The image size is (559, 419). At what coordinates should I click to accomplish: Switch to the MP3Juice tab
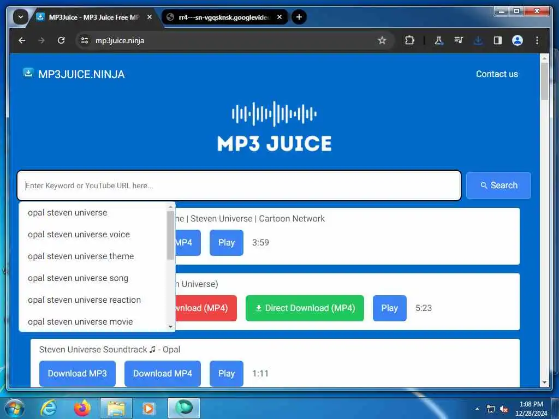click(x=93, y=17)
